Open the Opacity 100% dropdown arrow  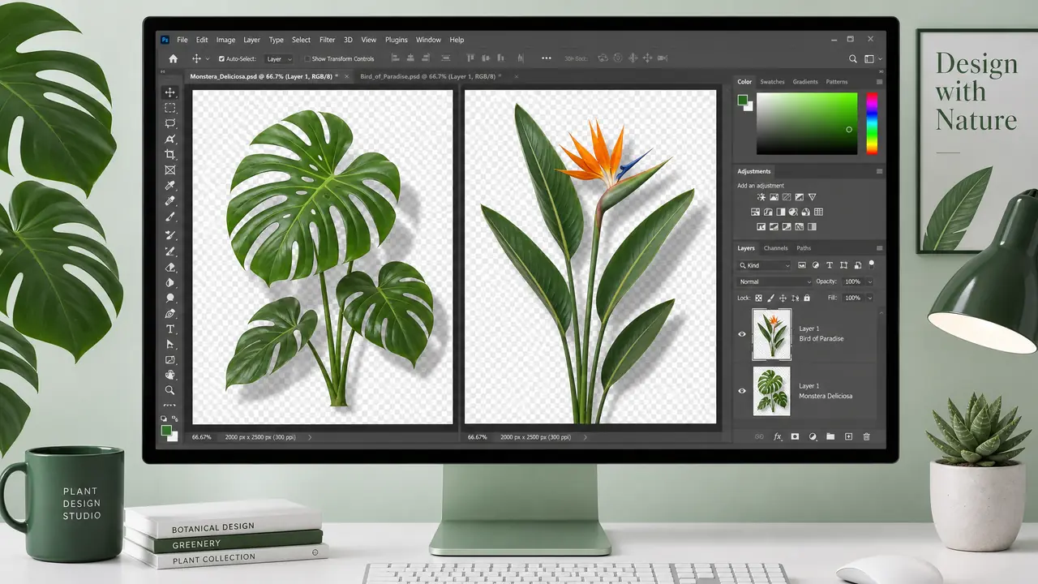870,281
